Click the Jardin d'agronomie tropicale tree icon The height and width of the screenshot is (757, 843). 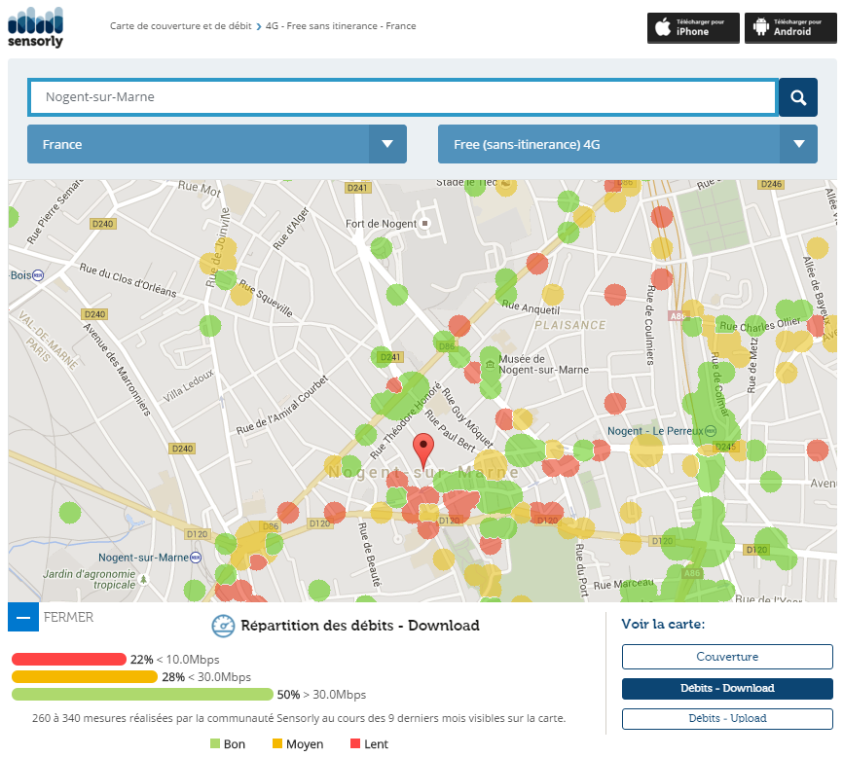(x=144, y=579)
